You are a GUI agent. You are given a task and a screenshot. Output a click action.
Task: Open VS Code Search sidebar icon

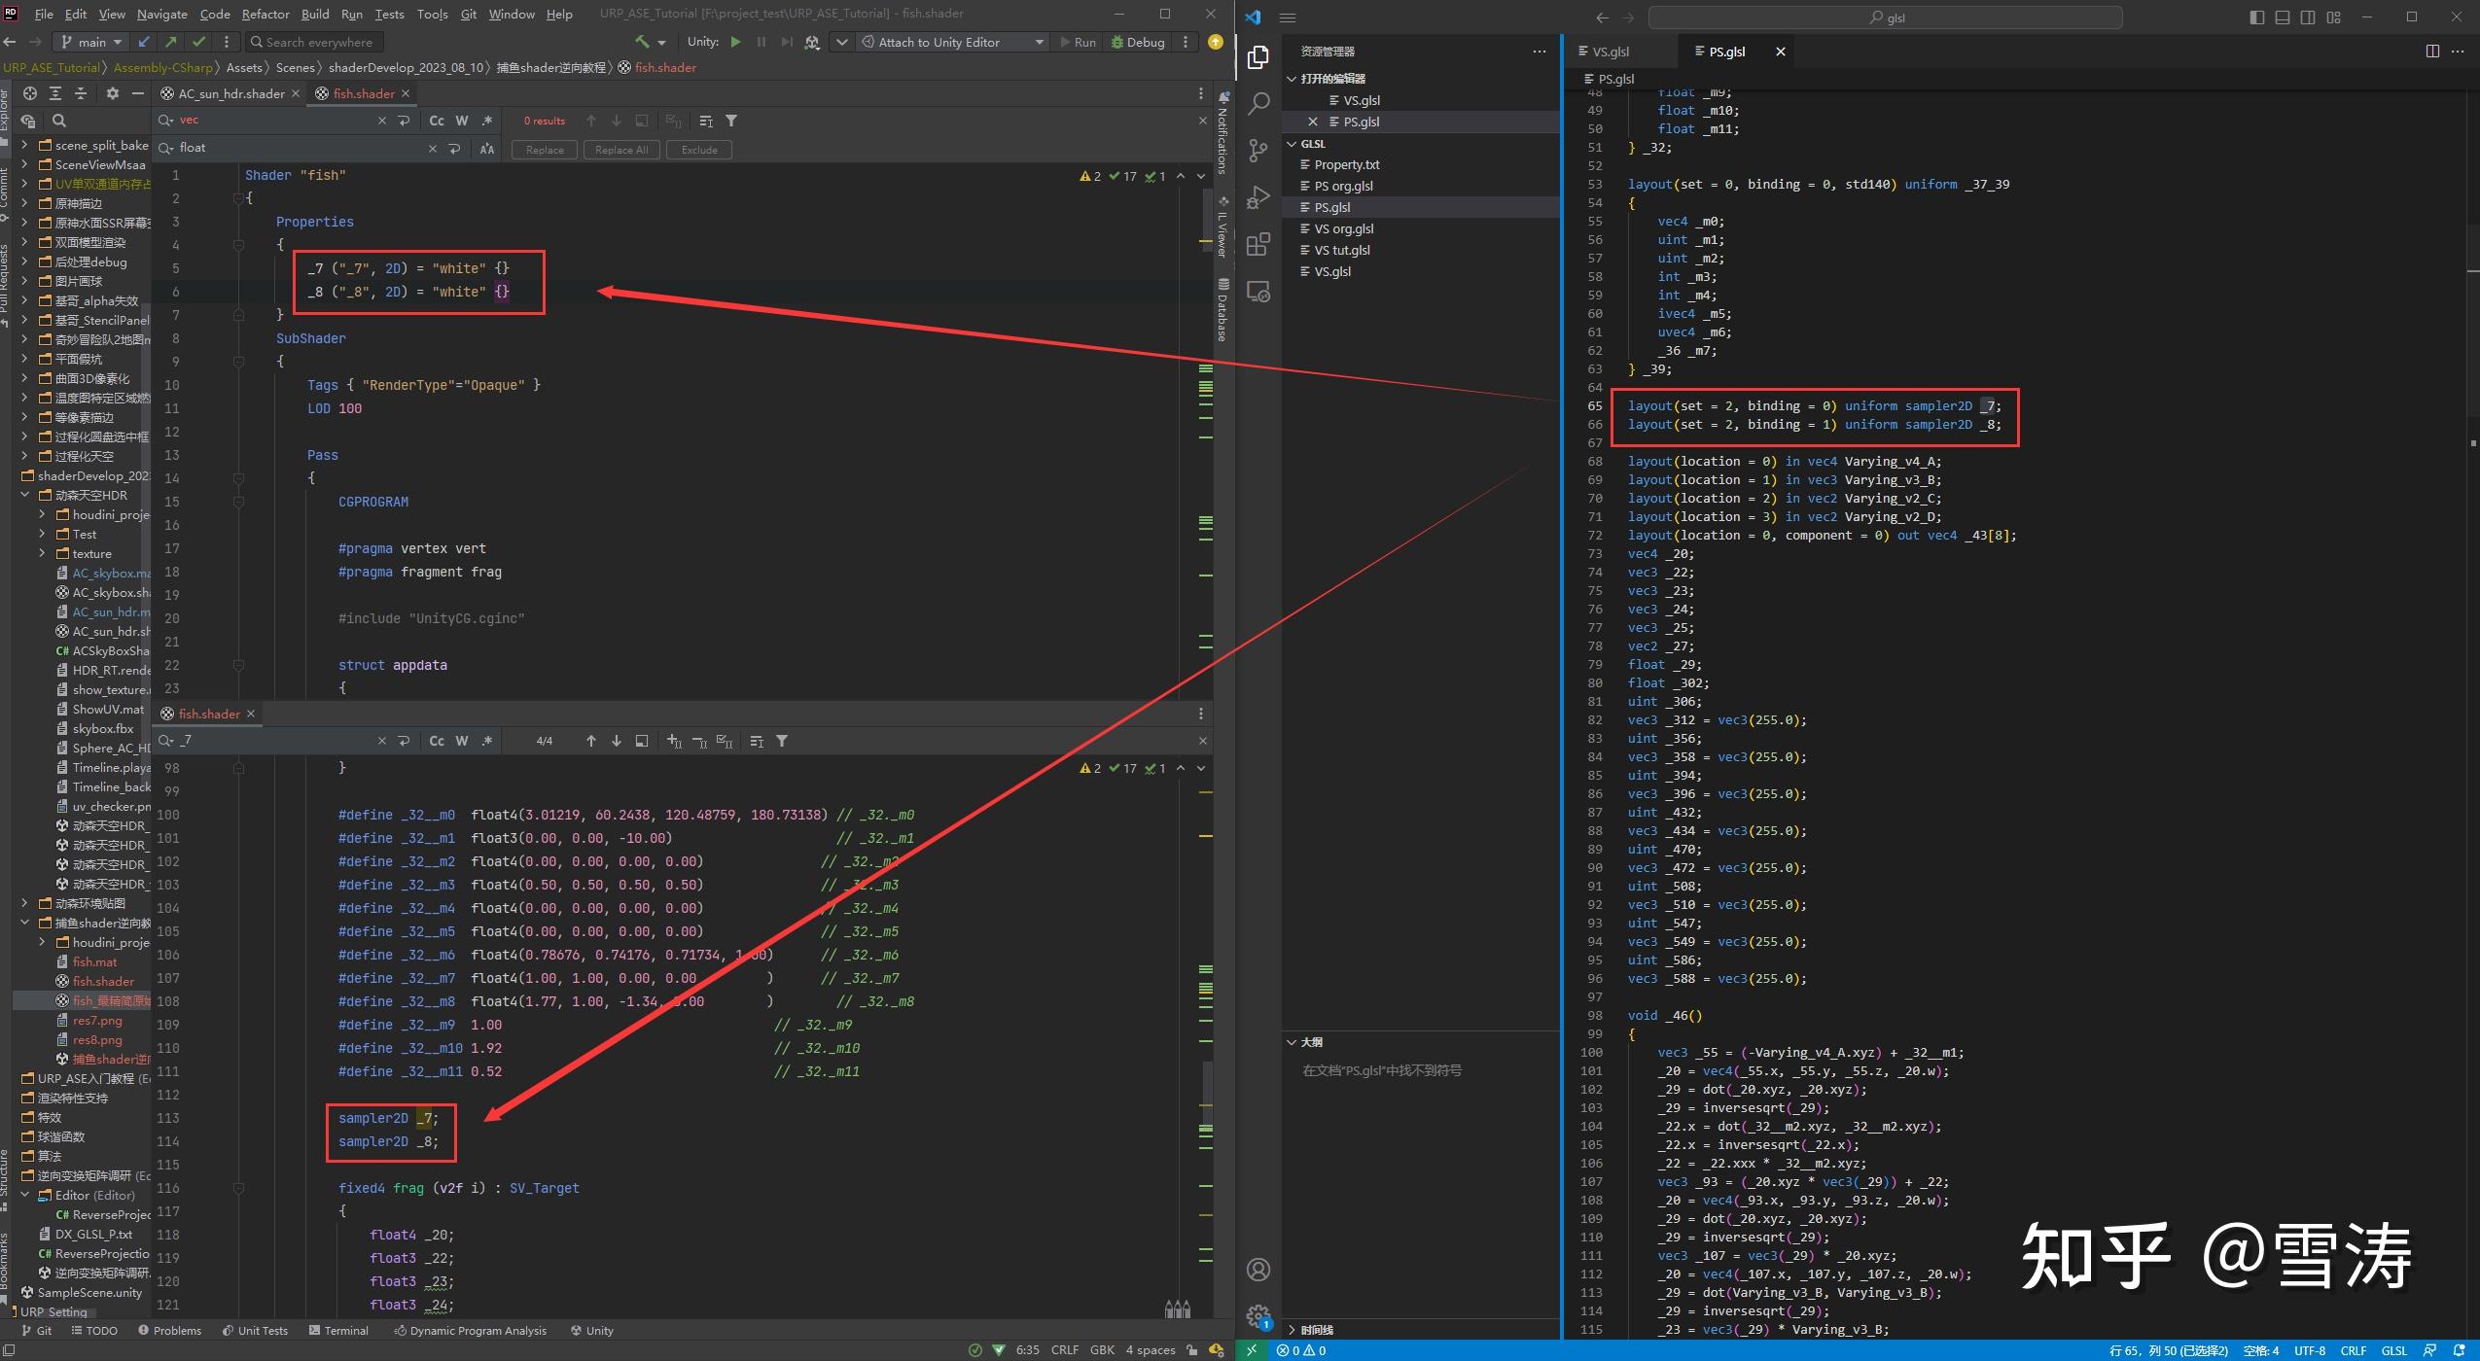[1258, 103]
